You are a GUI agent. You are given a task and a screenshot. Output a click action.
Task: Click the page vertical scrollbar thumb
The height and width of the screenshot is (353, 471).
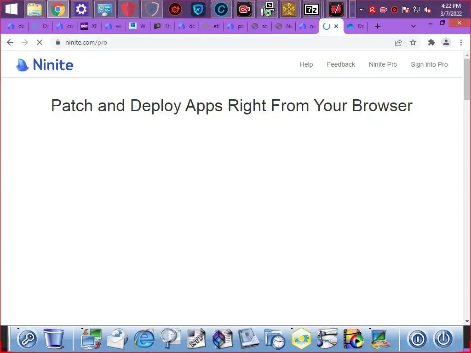(467, 80)
